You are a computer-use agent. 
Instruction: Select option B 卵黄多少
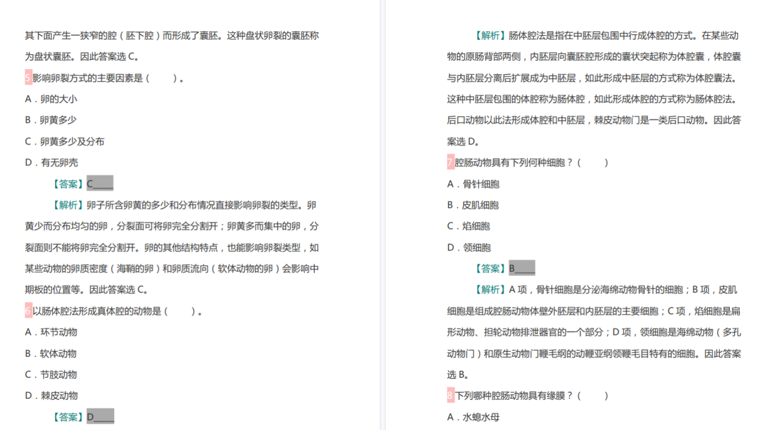point(51,120)
